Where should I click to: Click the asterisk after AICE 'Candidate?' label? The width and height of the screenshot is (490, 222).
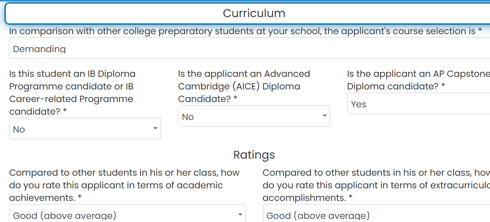235,98
